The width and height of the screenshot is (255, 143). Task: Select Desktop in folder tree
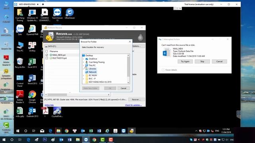pyautogui.click(x=89, y=56)
